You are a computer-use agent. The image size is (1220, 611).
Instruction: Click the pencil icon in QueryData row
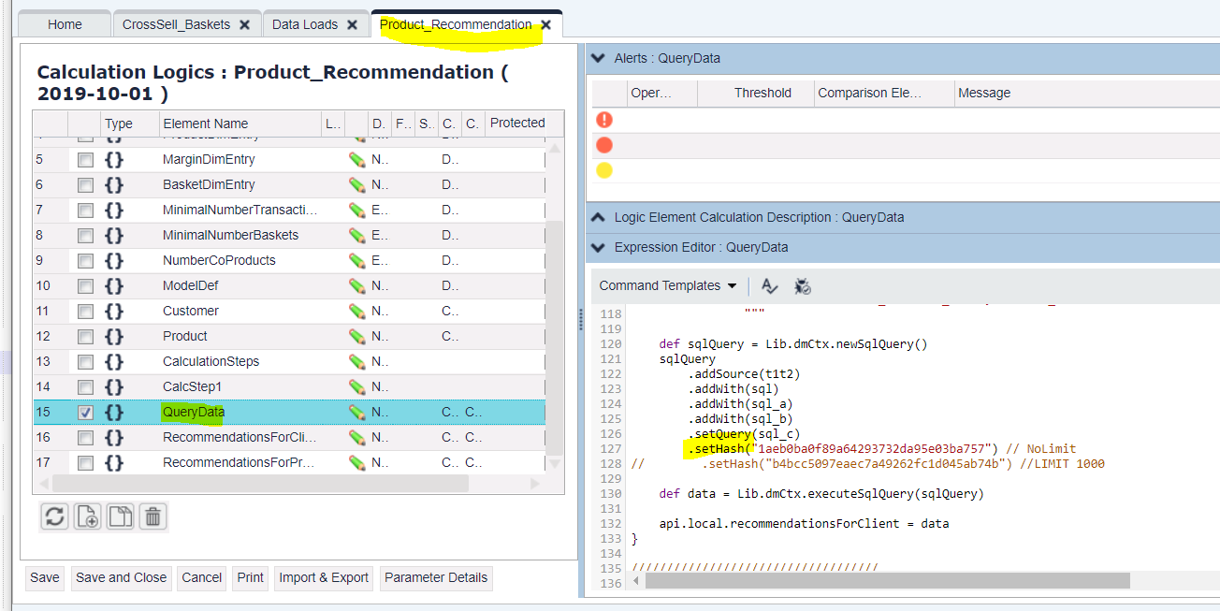click(x=356, y=412)
